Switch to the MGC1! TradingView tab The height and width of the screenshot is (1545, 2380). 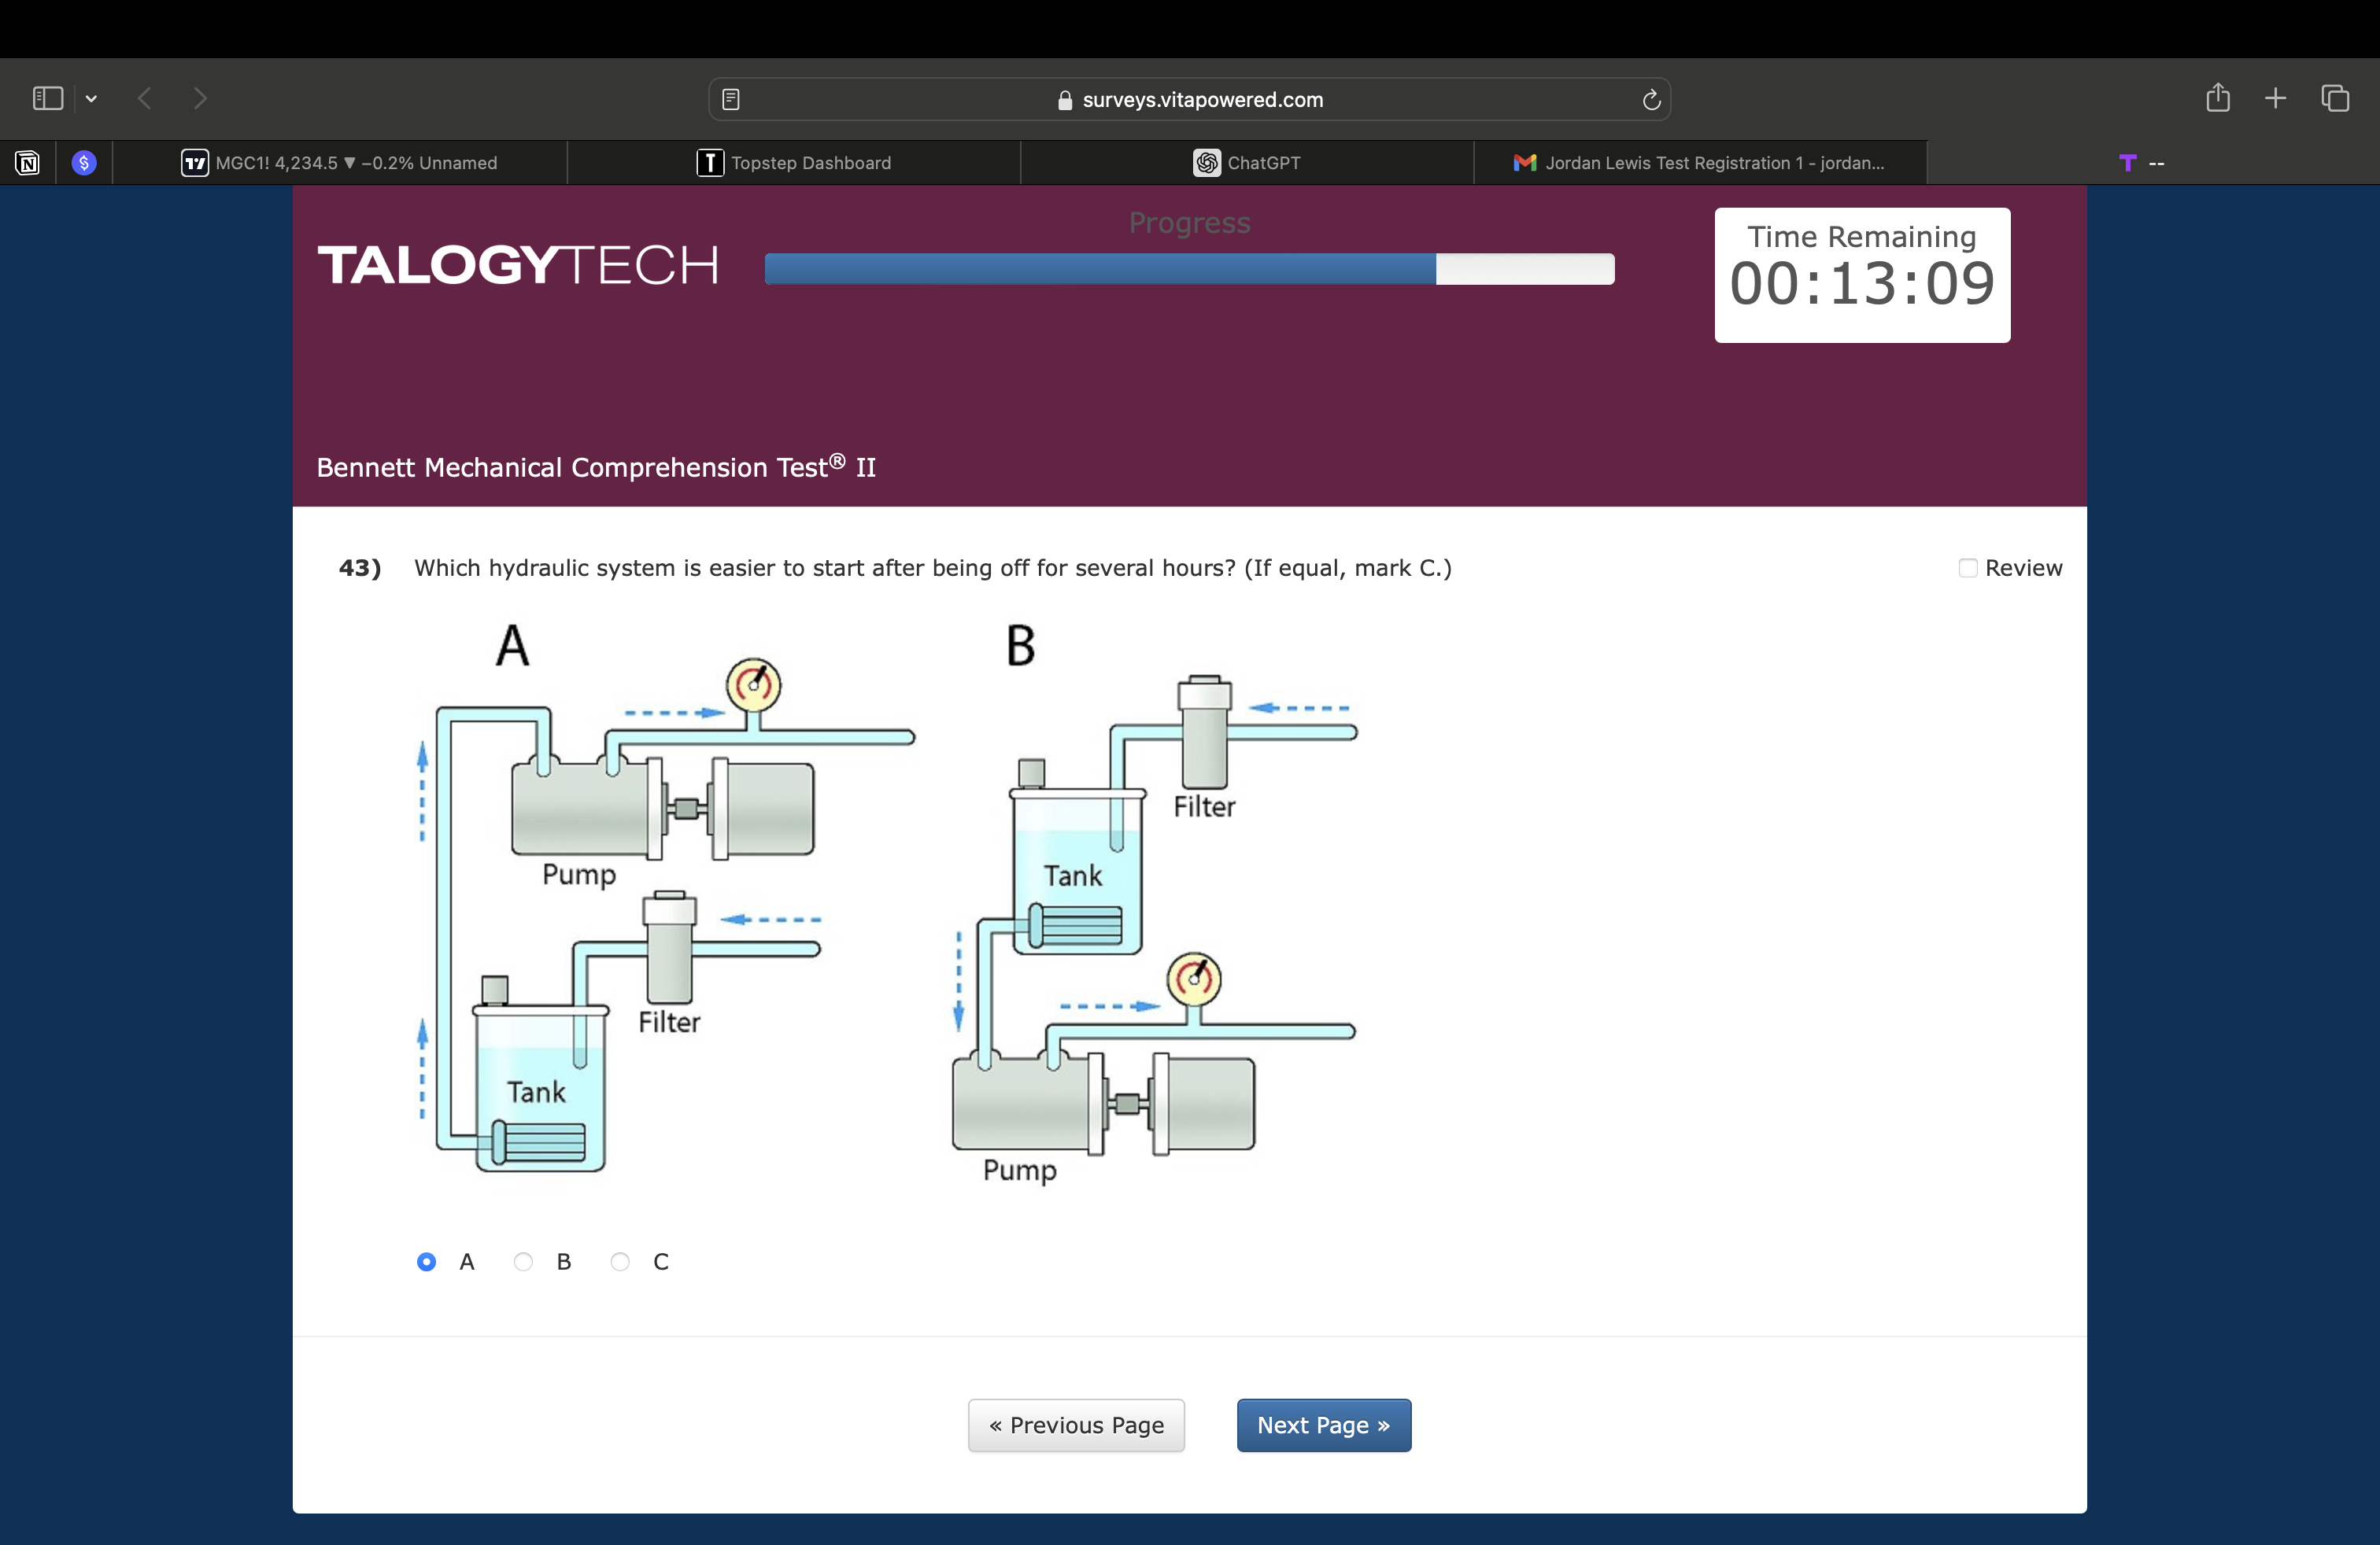[x=340, y=163]
